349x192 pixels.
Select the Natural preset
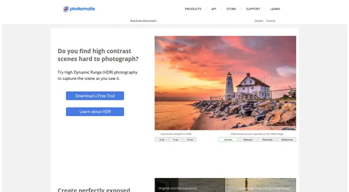(248, 140)
